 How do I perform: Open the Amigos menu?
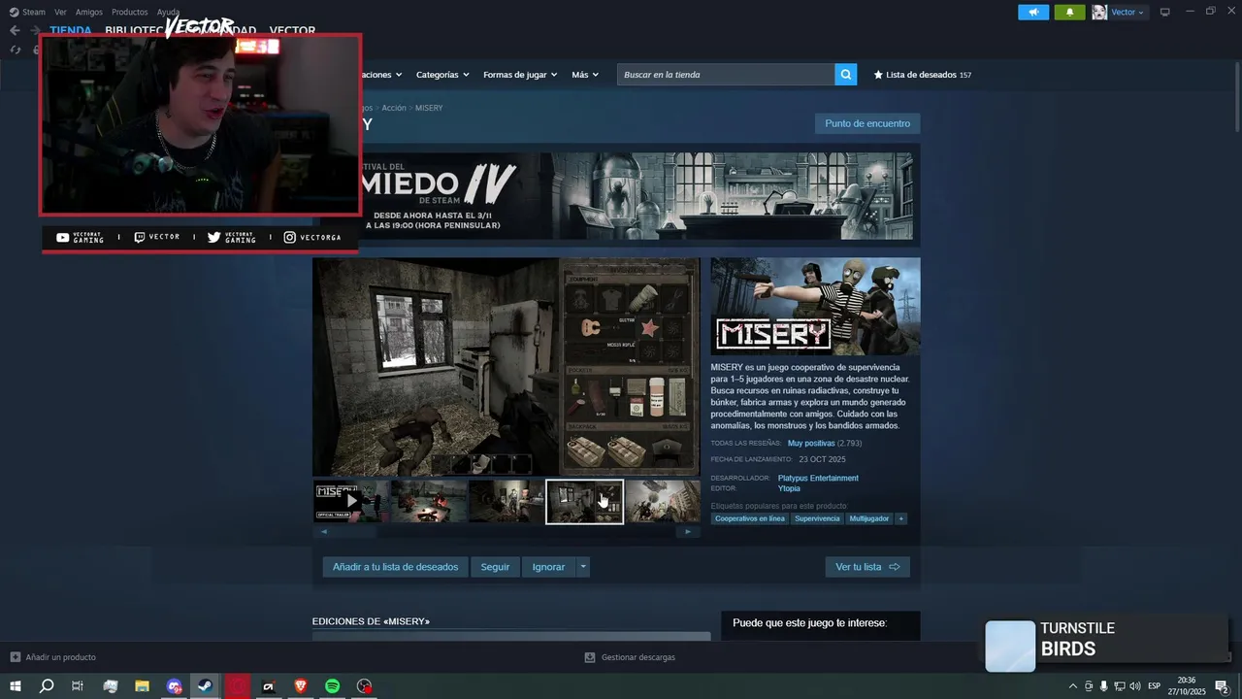pyautogui.click(x=89, y=12)
